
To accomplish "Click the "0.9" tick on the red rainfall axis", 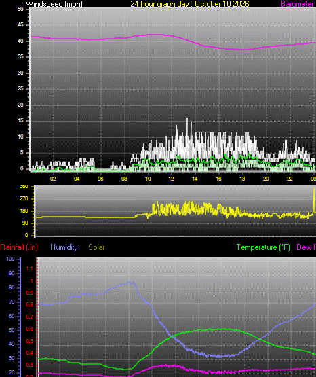I will click(x=29, y=293).
